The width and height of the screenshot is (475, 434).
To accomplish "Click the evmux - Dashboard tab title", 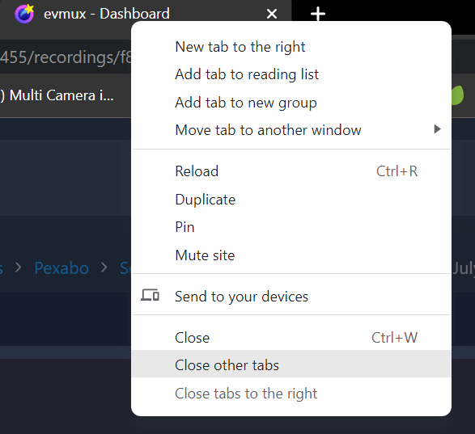I will [107, 14].
